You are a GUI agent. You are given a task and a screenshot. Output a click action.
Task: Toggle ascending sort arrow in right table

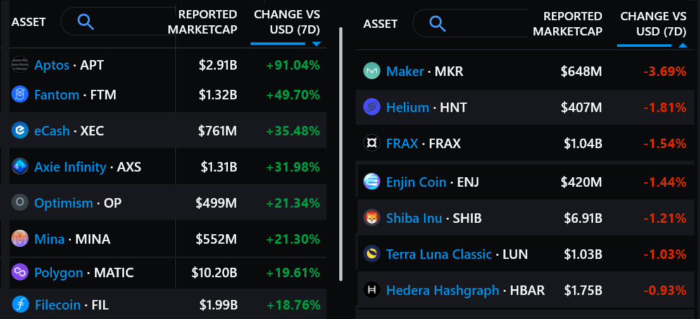[x=682, y=46]
